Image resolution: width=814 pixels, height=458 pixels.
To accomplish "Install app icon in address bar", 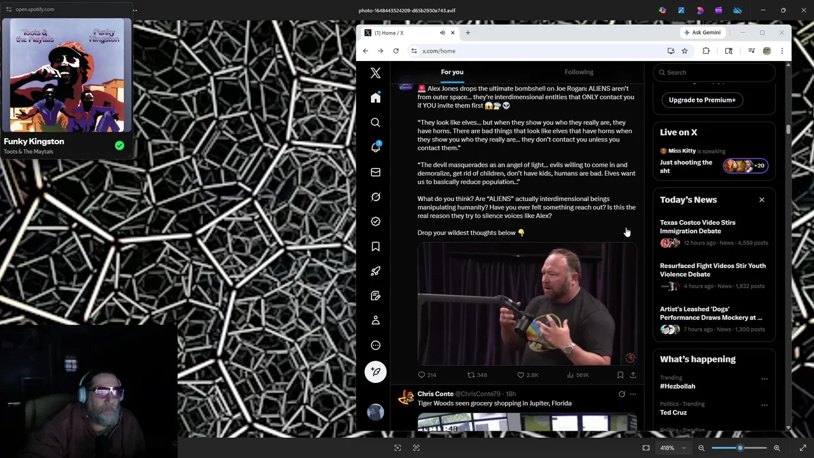I will (x=671, y=51).
